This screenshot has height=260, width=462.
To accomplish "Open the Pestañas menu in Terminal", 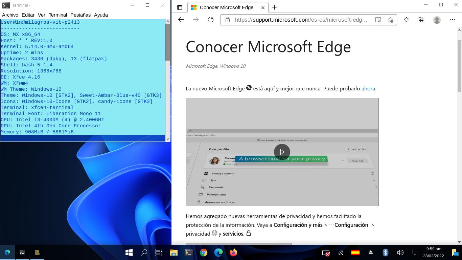I will tap(80, 15).
